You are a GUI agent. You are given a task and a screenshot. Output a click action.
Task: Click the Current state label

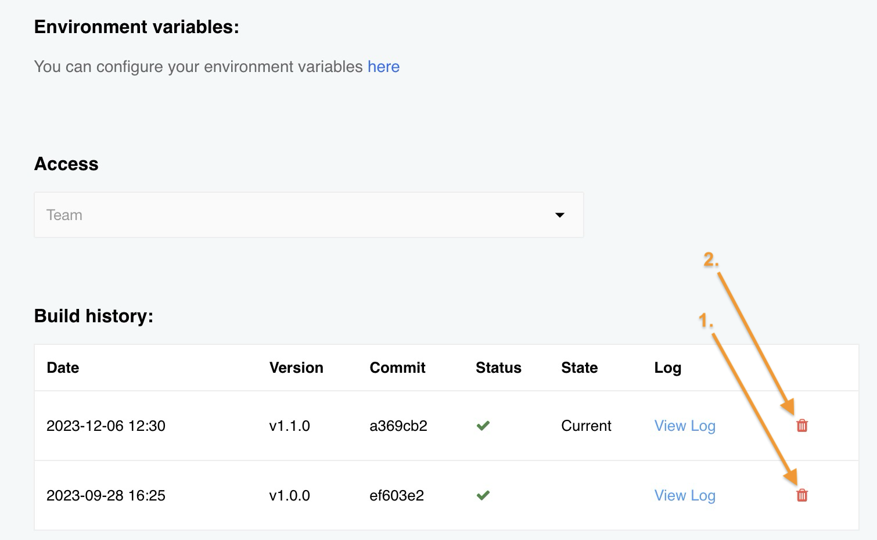click(x=586, y=426)
